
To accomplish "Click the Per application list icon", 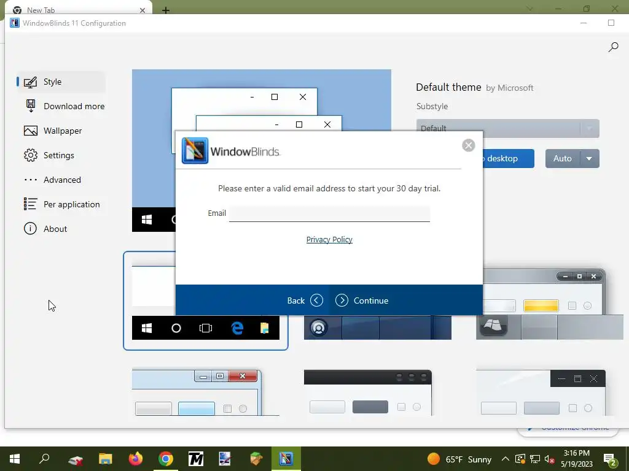I will tap(31, 204).
